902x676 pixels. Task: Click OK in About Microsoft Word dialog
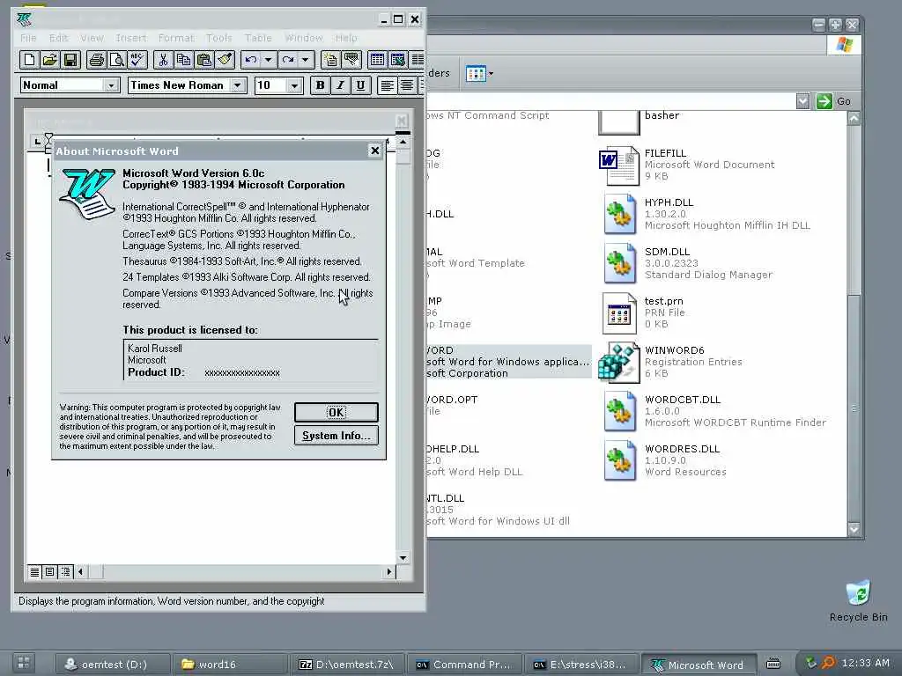(x=336, y=412)
